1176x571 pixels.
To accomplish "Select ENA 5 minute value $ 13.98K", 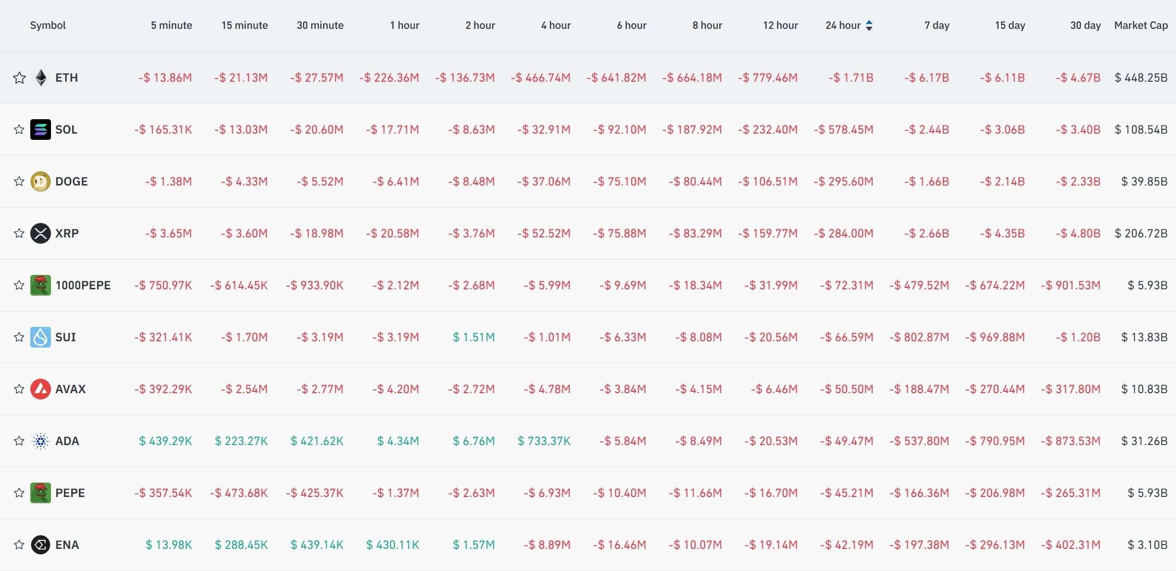I will [169, 545].
